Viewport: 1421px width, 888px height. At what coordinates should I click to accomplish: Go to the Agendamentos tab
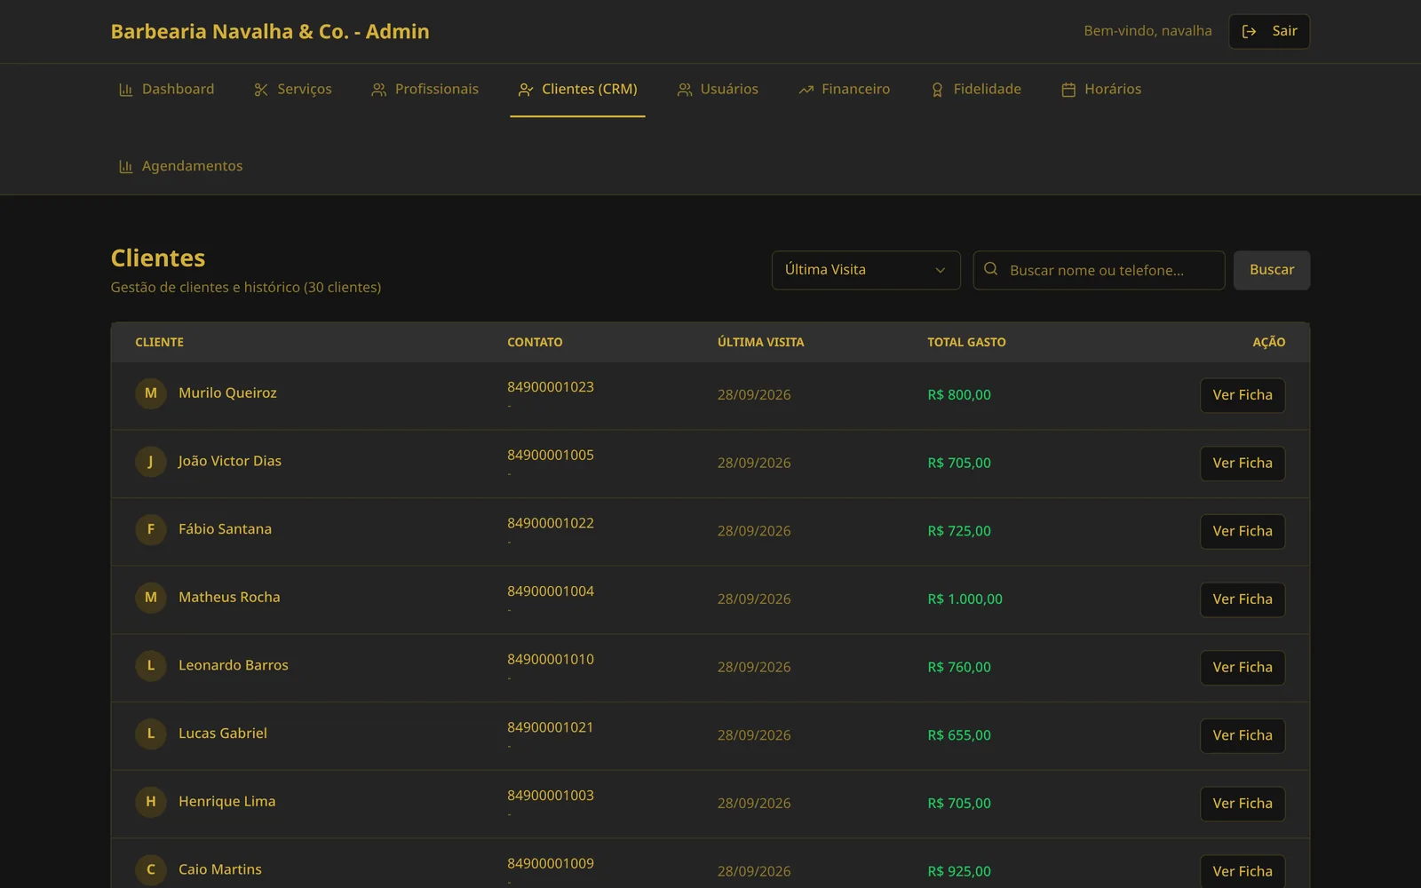point(181,167)
